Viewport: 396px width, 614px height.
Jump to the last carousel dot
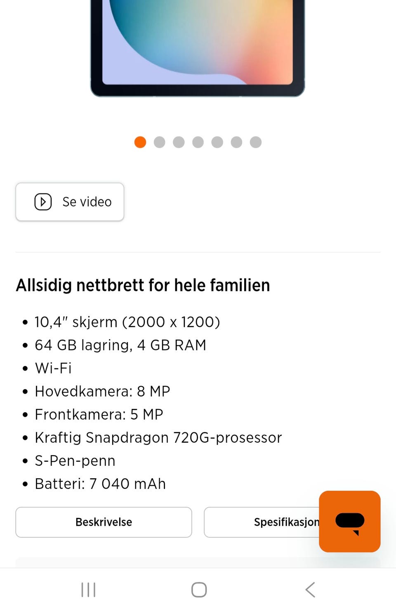[256, 142]
